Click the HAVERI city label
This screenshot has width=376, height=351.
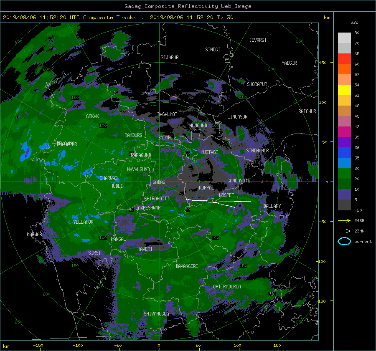[x=145, y=249]
